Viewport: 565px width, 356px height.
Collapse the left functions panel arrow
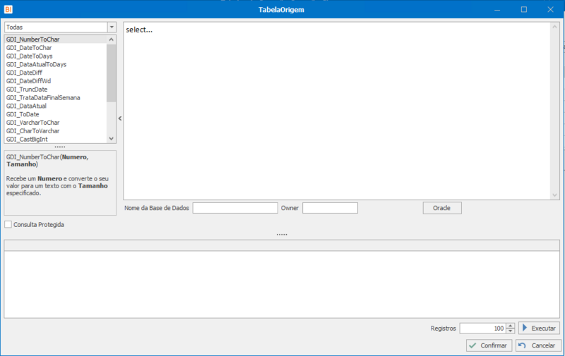pos(120,118)
